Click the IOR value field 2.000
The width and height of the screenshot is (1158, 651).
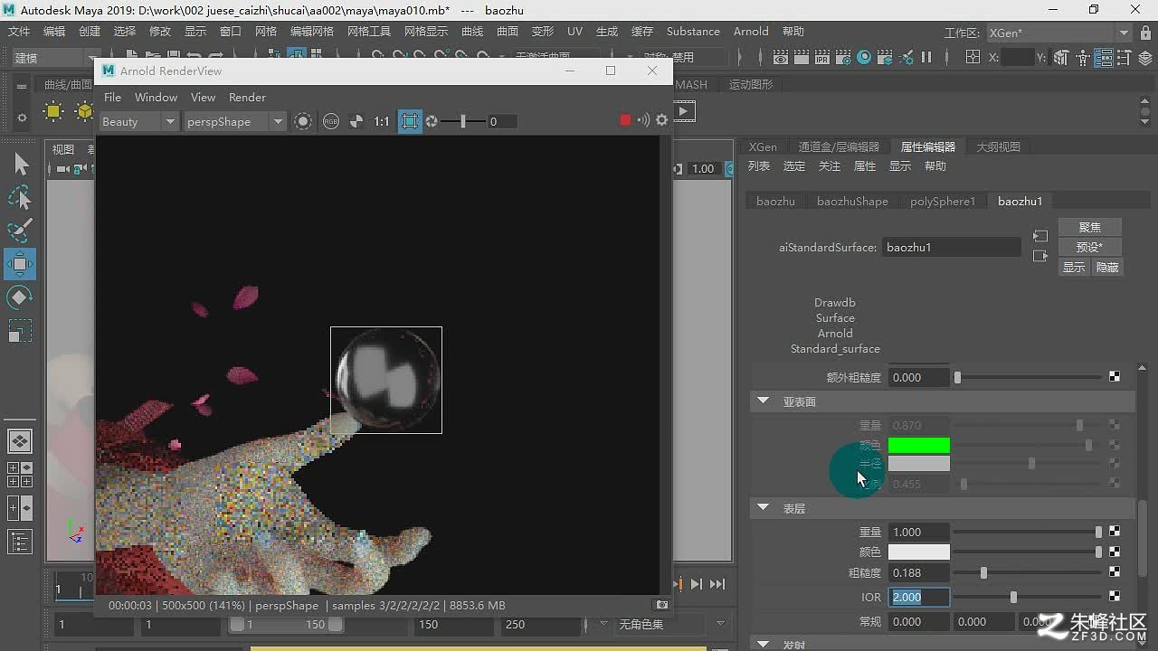(920, 597)
